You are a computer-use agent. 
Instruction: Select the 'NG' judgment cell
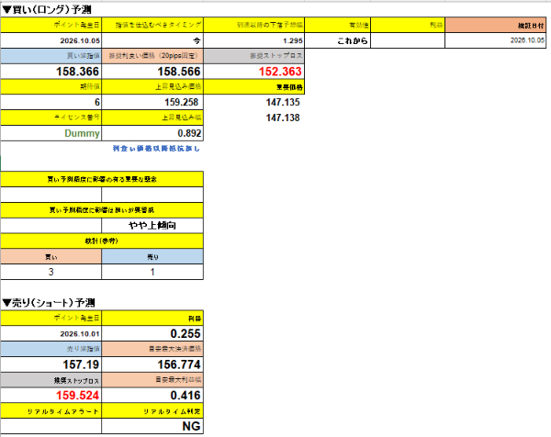click(x=152, y=426)
